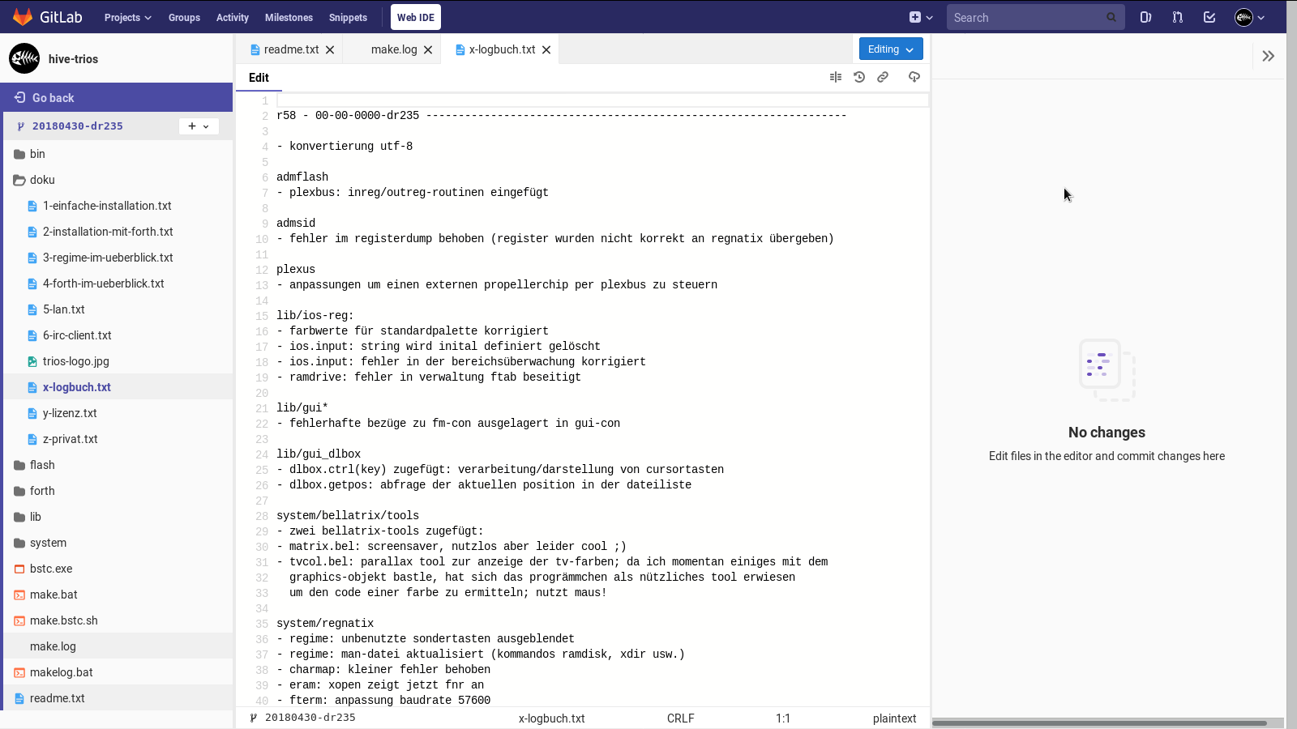Click the permalink chain icon
The height and width of the screenshot is (729, 1297).
click(x=883, y=77)
